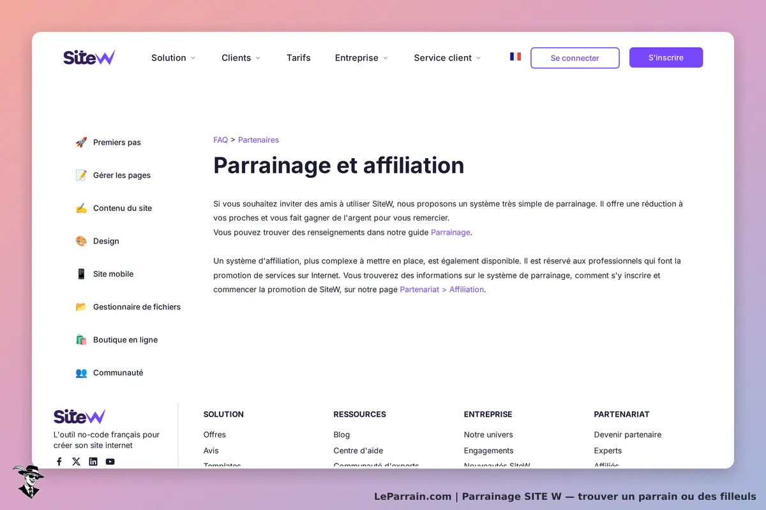The width and height of the screenshot is (766, 510).
Task: Follow the FAQ breadcrumb link
Action: pos(221,140)
